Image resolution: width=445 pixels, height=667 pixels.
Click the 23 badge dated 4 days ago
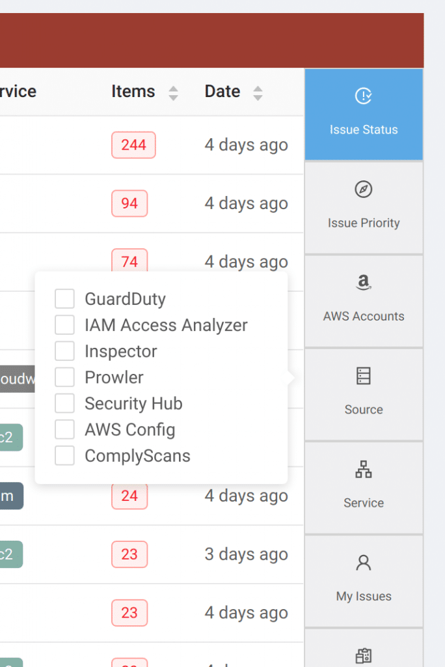(129, 613)
